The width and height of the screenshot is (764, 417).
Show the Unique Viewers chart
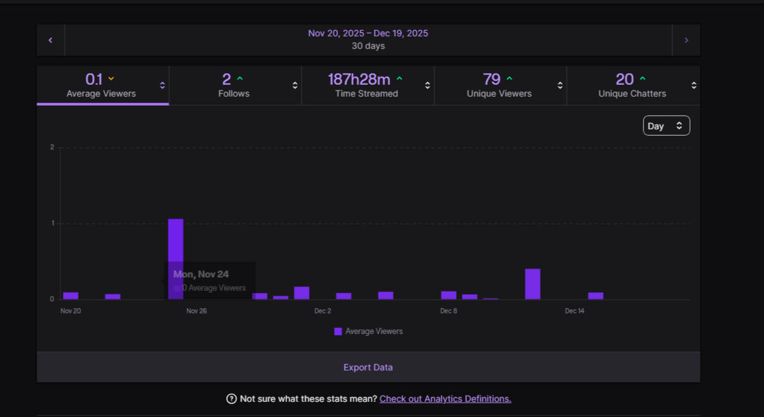[499, 85]
